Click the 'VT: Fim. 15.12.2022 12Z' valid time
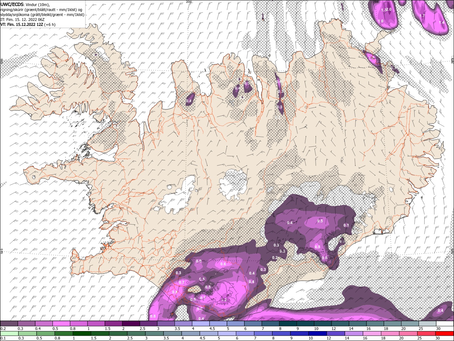The image size is (454, 341). 22,25
